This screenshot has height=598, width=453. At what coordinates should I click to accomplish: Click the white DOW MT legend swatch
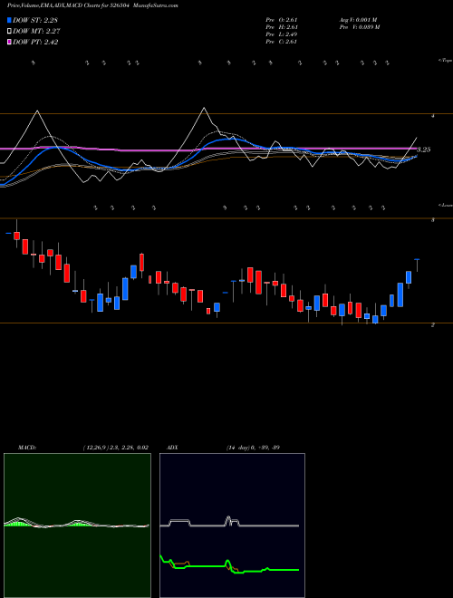pyautogui.click(x=10, y=32)
